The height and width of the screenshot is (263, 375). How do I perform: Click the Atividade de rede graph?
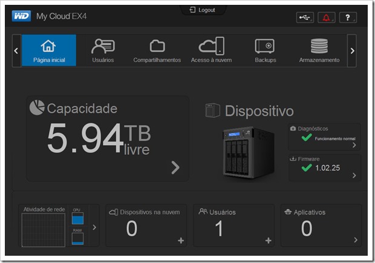44,230
